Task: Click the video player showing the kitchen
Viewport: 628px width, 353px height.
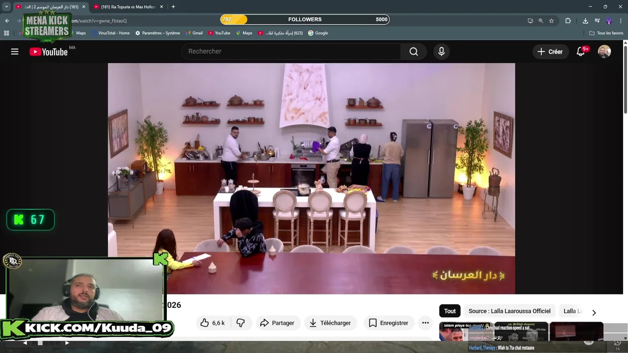Action: click(x=312, y=178)
